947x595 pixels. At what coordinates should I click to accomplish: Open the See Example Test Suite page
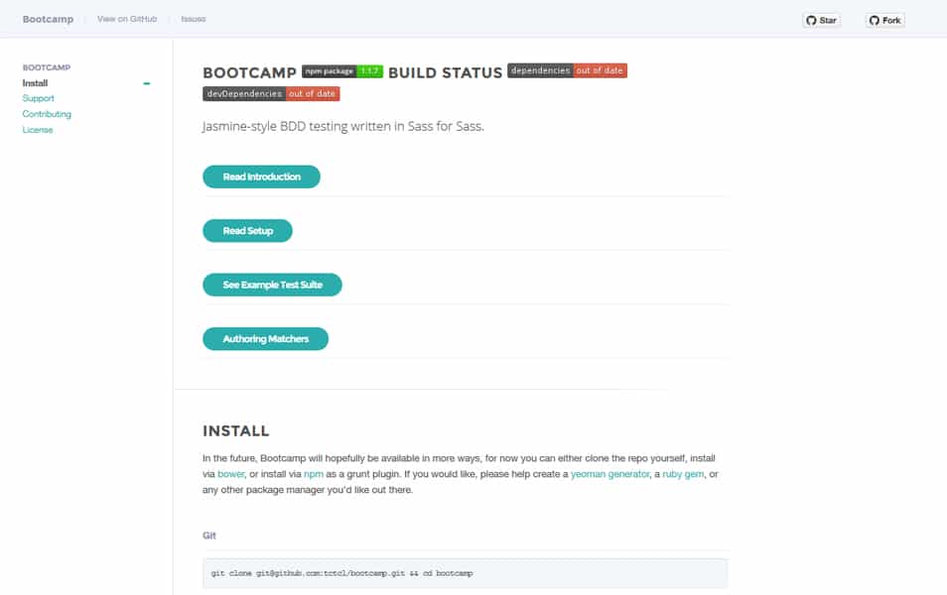pyautogui.click(x=272, y=284)
